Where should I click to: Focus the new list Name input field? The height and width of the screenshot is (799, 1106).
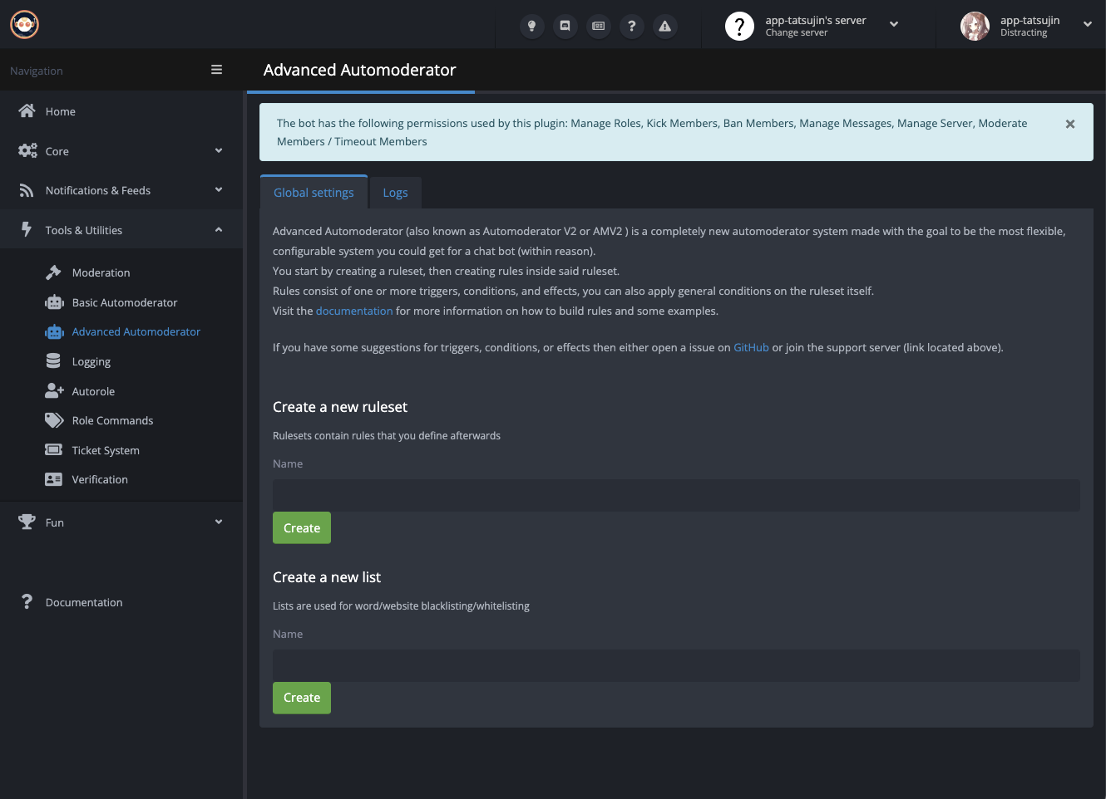pos(676,665)
